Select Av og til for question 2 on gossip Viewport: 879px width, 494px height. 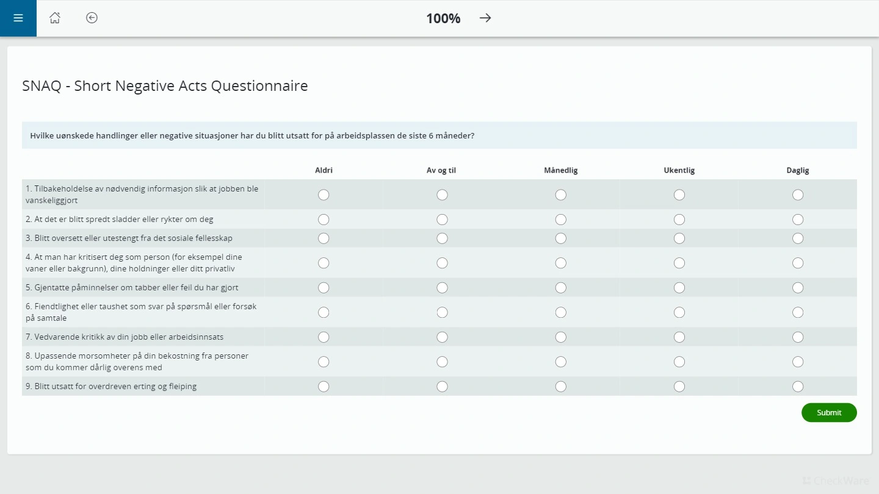click(442, 220)
